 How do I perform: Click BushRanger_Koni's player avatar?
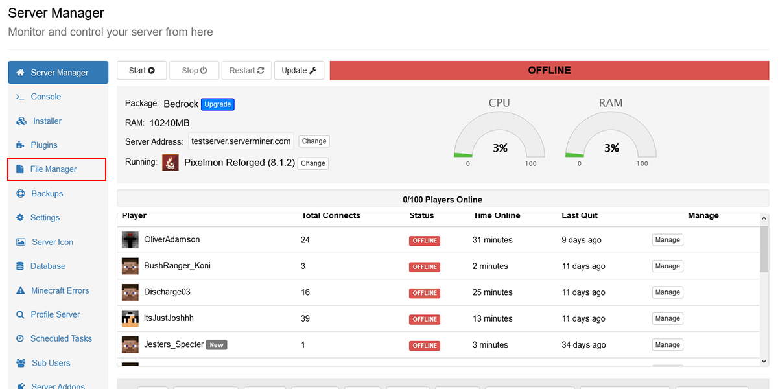(x=130, y=266)
